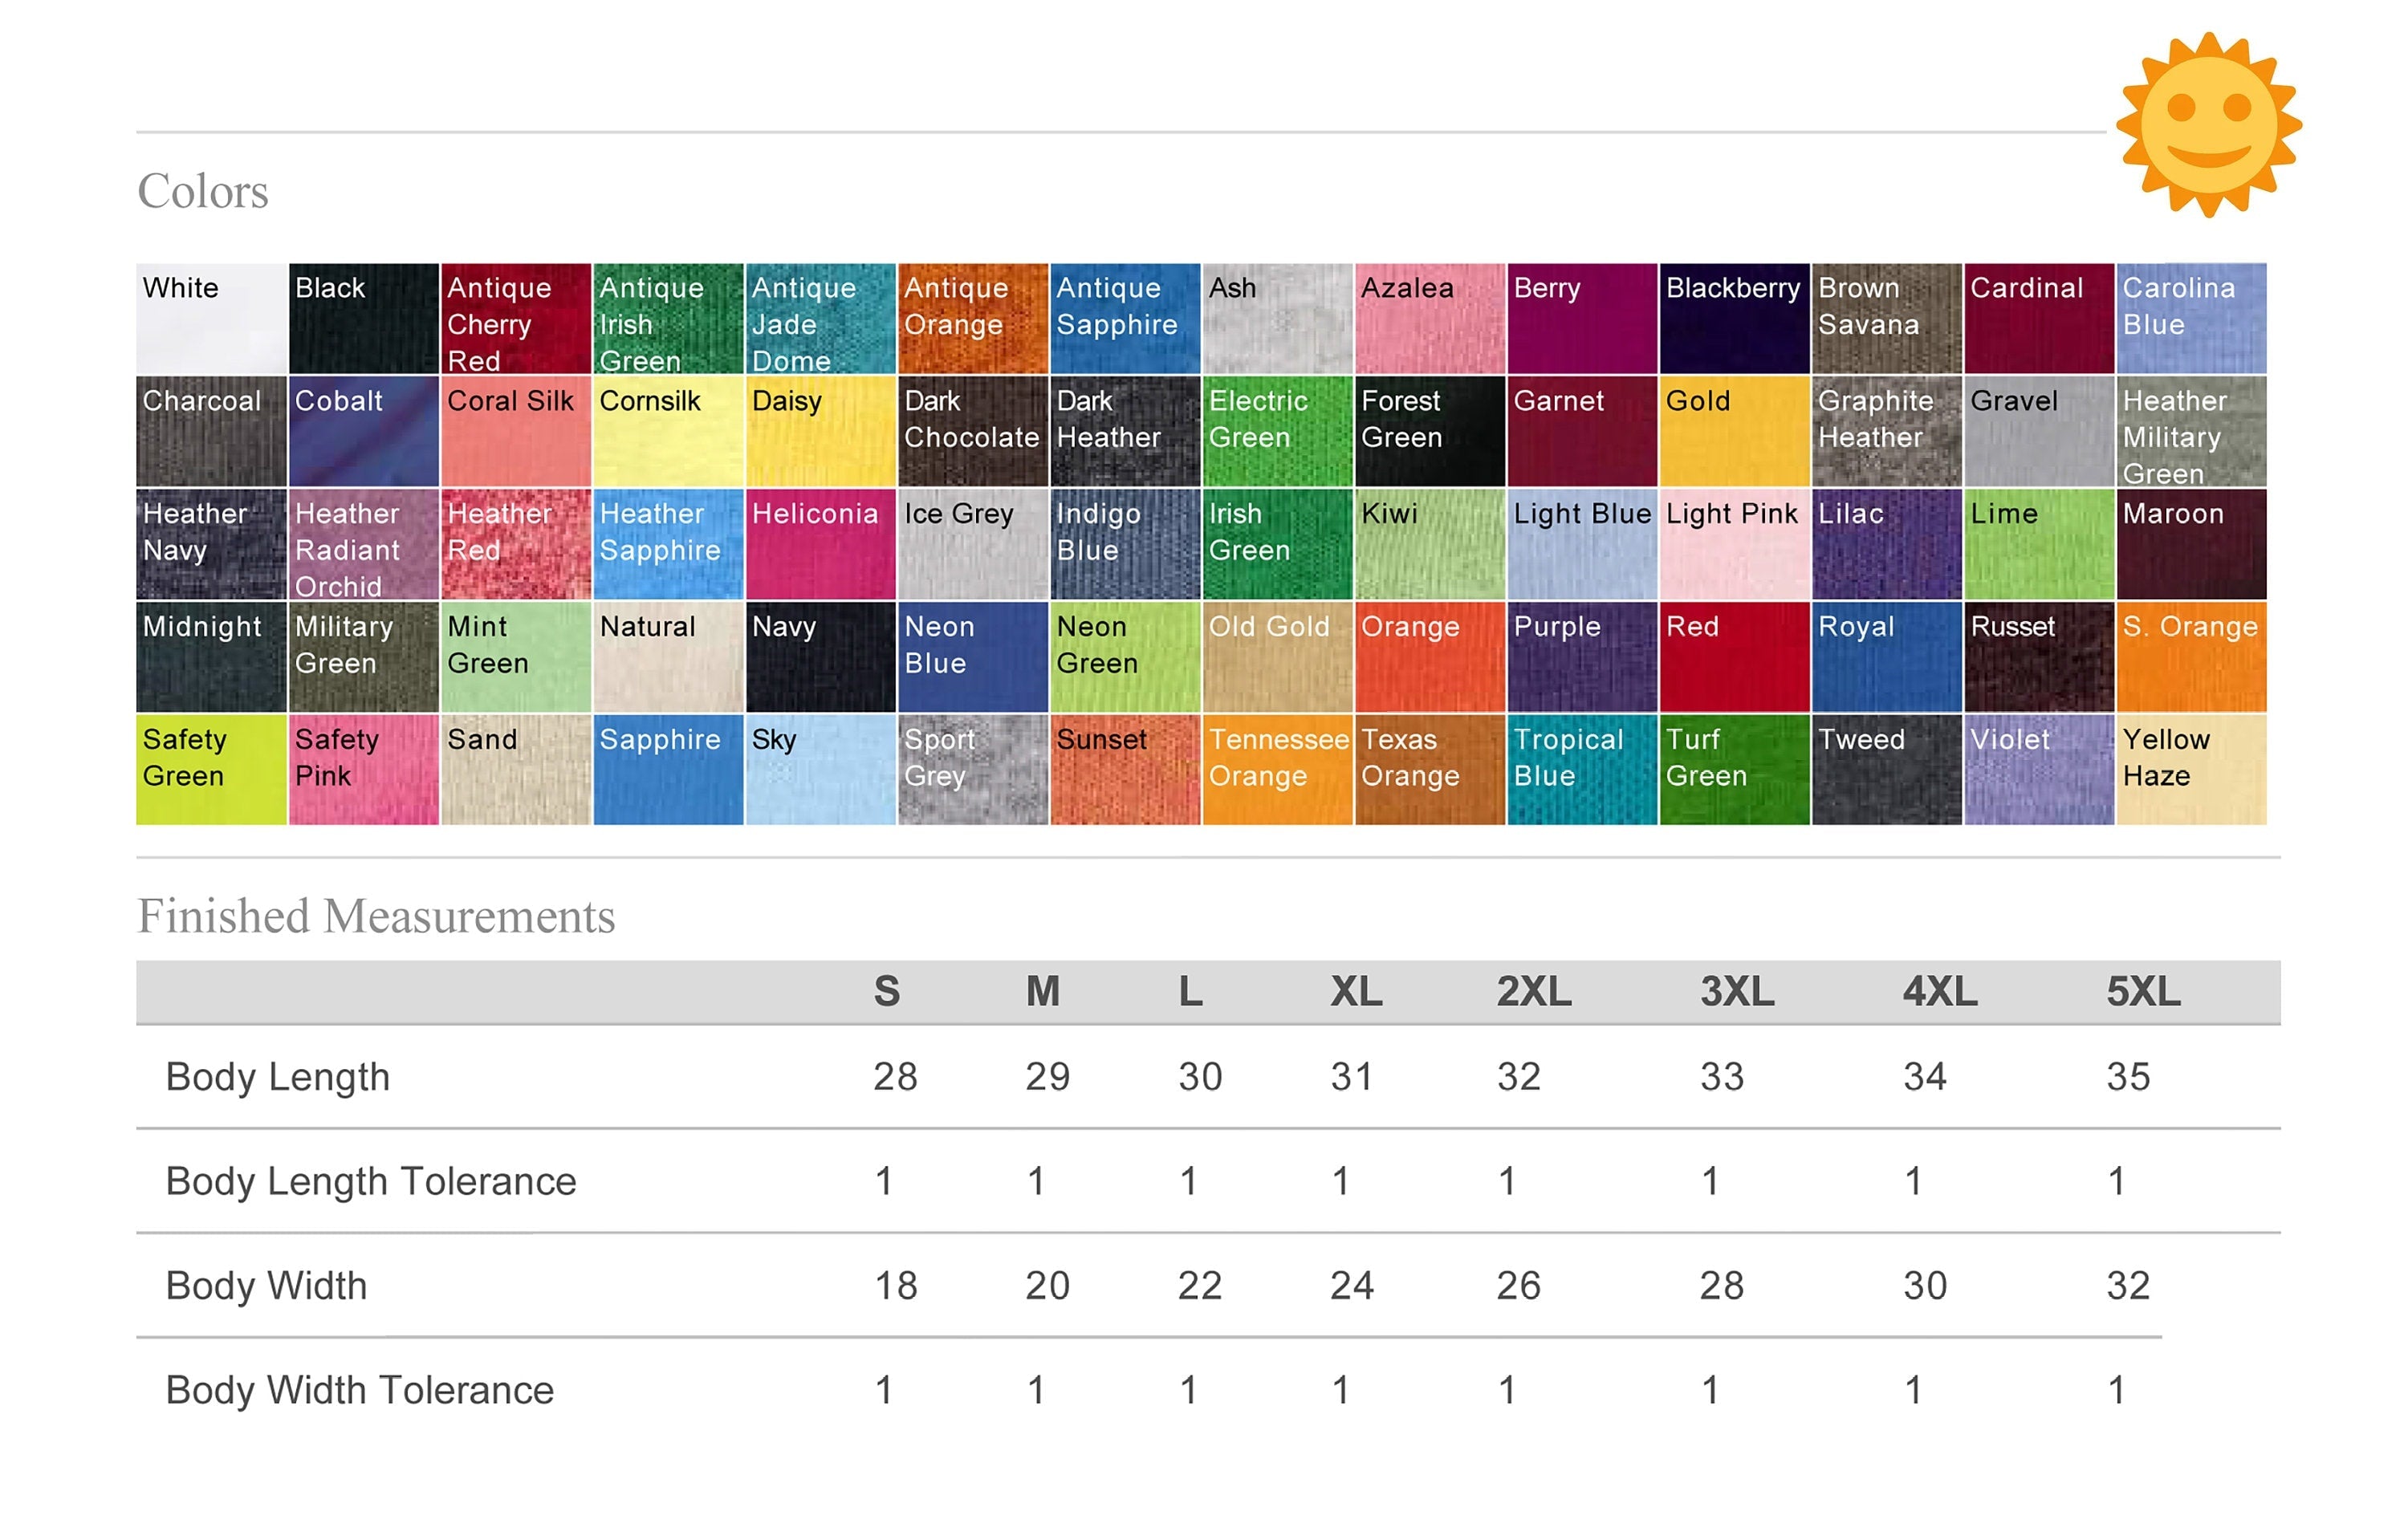Pick the Heather Radiant Orchid swatch

[363, 545]
